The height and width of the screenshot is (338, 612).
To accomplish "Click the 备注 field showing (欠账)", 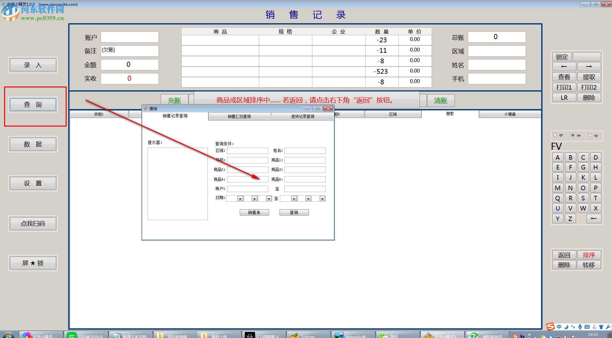I will point(129,51).
